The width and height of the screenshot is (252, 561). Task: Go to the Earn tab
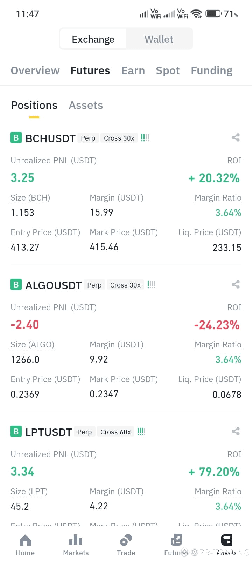133,70
